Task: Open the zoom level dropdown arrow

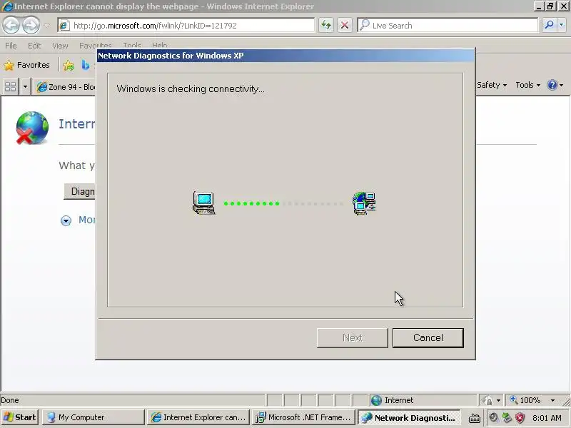Action: (x=552, y=400)
